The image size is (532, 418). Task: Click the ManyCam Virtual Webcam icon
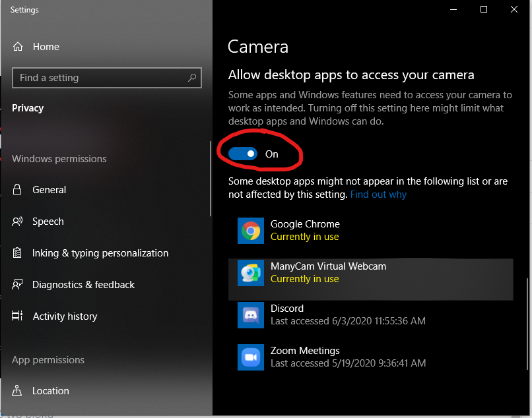[251, 273]
